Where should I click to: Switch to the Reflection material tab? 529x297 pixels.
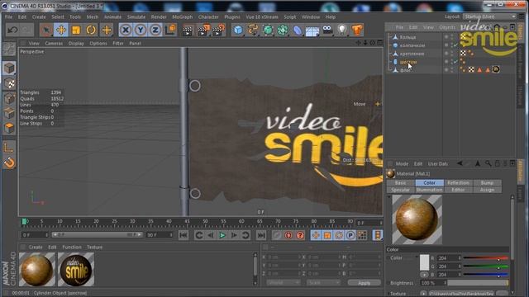(458, 183)
